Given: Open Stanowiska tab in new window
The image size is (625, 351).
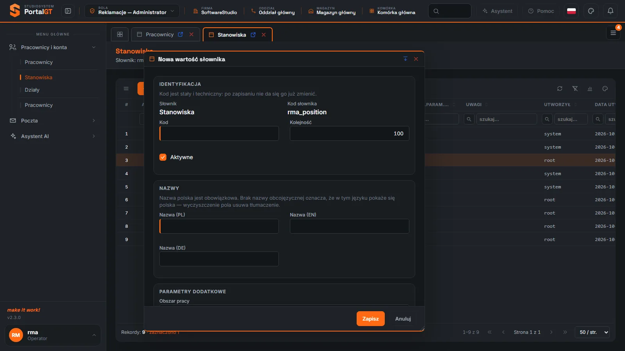Looking at the screenshot, I should (x=253, y=35).
